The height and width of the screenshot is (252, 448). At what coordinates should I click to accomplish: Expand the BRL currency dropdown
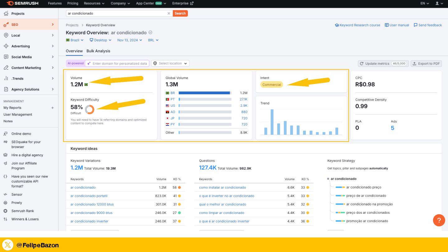(x=153, y=40)
